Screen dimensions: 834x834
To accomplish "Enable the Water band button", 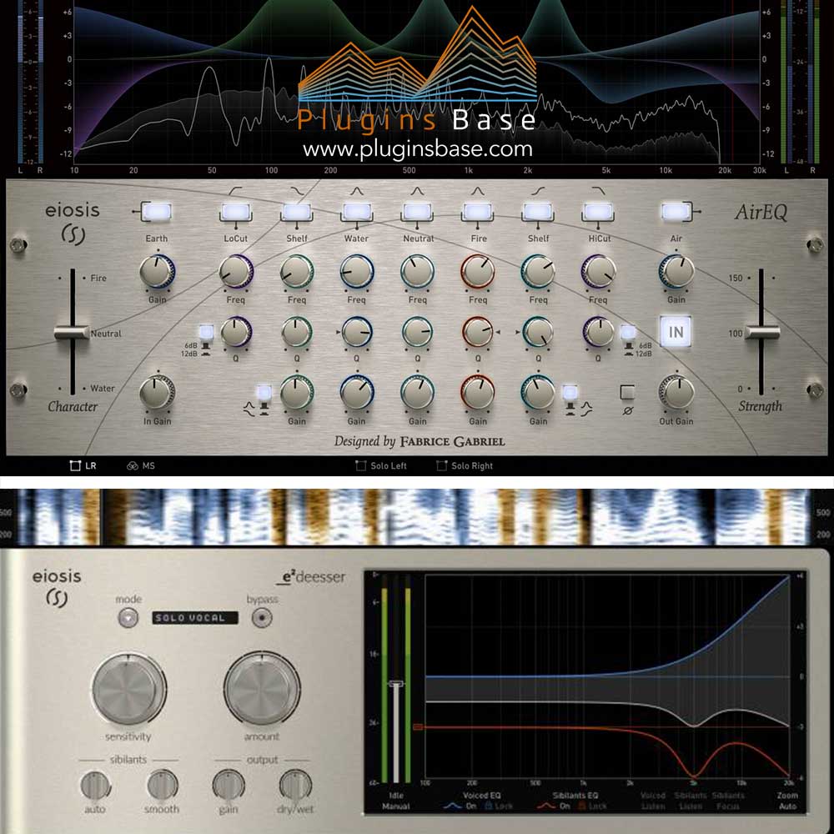I will pyautogui.click(x=357, y=212).
